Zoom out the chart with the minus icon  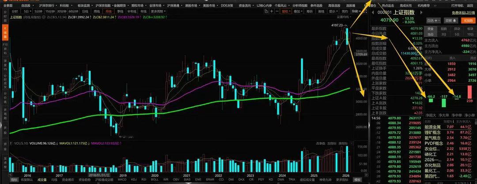(277, 11)
